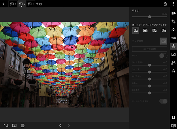This screenshot has height=129, width=177.
Task: Tap the umbrella street photo preview
Action: click(65, 64)
